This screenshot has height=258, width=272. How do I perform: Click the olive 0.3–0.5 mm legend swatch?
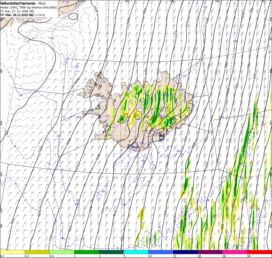tap(37, 252)
